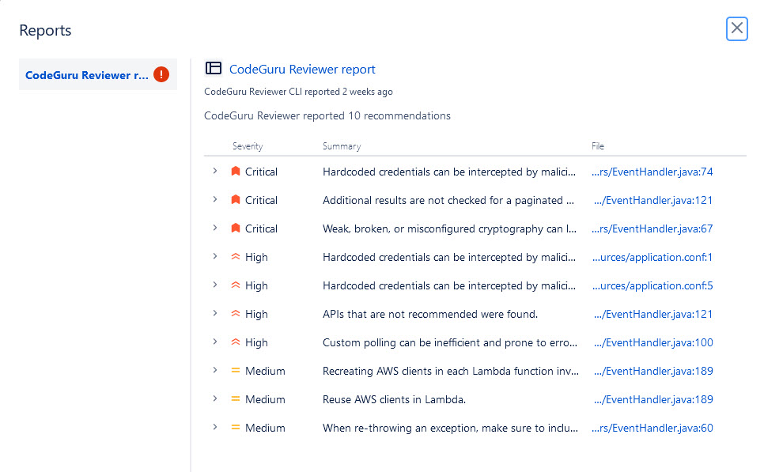Click High severity icon for application.conf:5

pos(236,285)
